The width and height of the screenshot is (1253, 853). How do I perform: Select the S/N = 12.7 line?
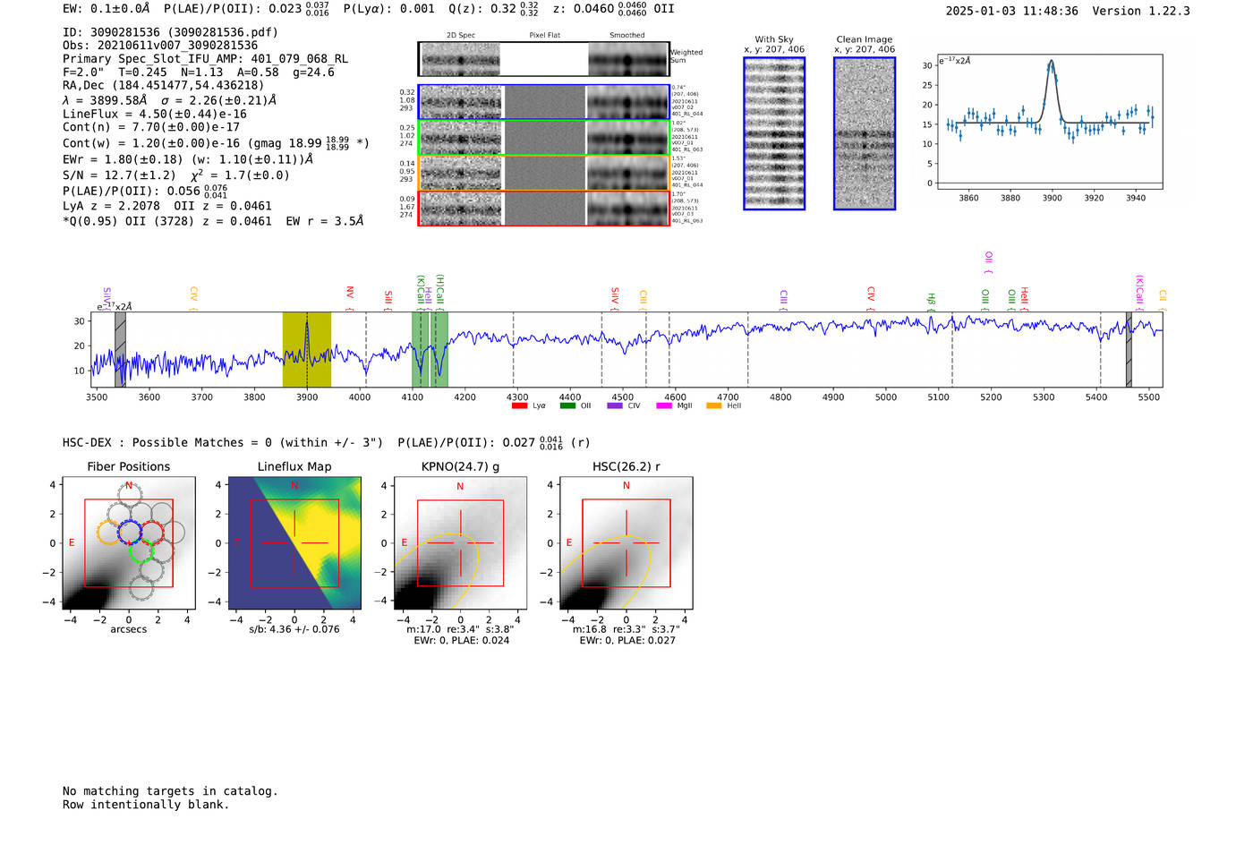click(176, 175)
